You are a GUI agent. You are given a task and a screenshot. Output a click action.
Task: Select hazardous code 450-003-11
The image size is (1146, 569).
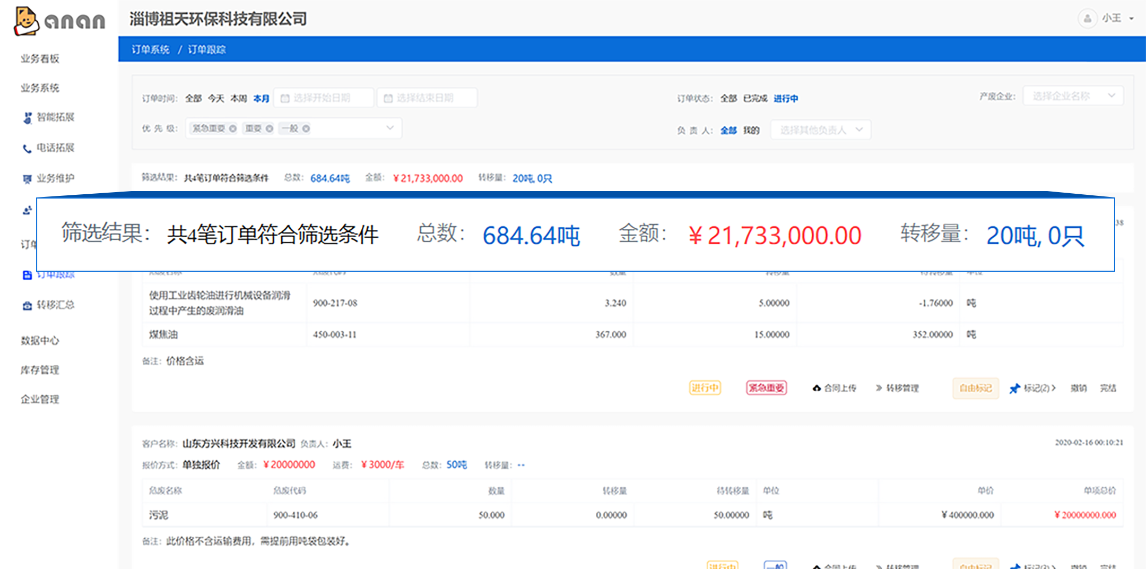click(335, 334)
